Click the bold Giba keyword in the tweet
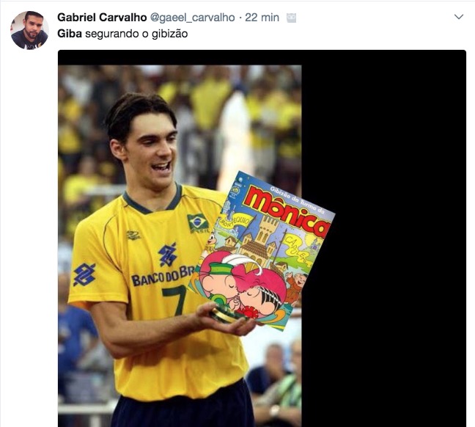475x427 pixels. click(x=70, y=34)
